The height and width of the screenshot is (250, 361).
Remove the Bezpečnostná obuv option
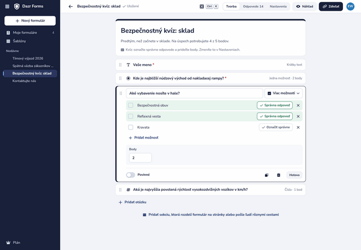[x=298, y=105]
